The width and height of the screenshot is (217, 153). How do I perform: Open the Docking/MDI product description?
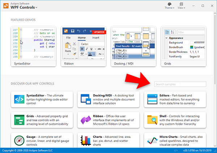(109, 99)
